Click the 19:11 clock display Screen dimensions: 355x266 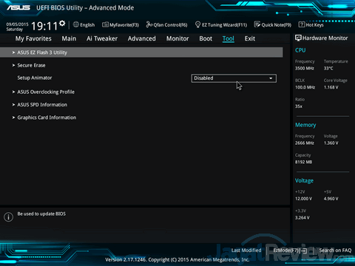[x=44, y=26]
